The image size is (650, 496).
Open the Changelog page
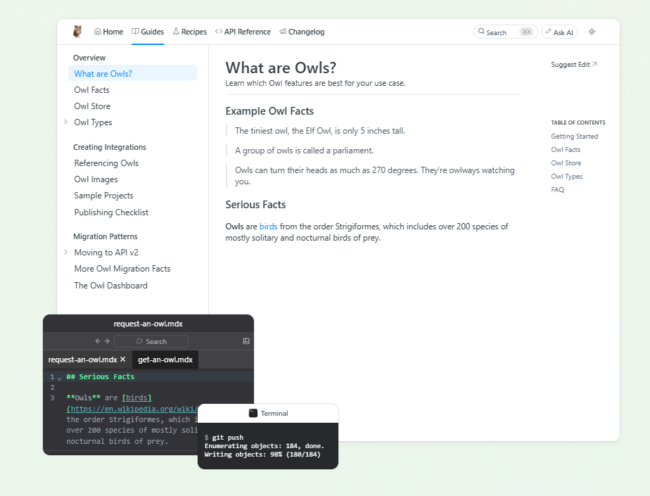[x=302, y=32]
